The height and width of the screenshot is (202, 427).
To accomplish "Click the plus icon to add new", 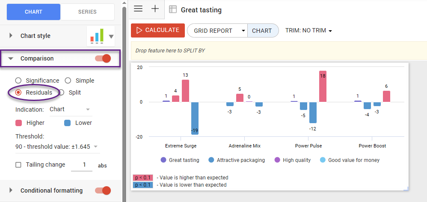I will [x=155, y=9].
